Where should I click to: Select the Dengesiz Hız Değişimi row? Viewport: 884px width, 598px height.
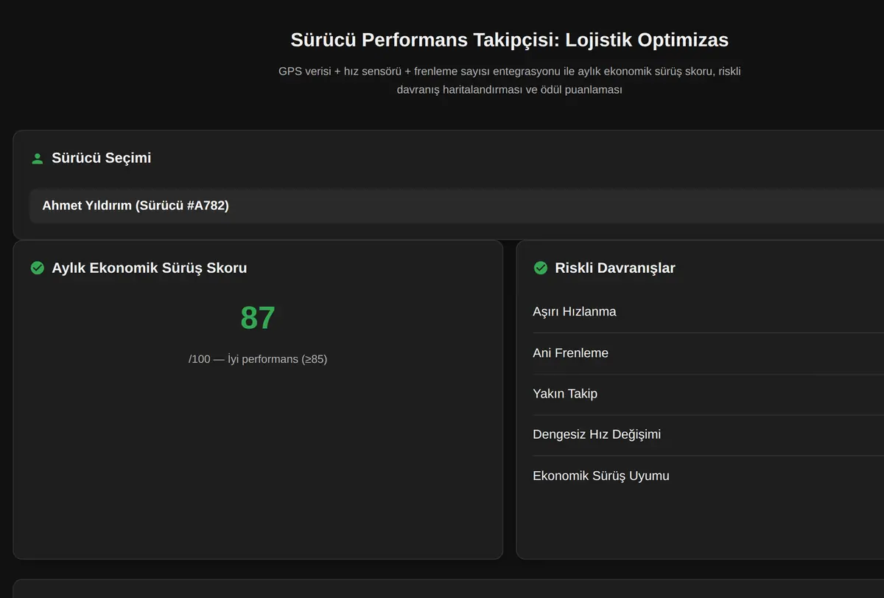(708, 435)
